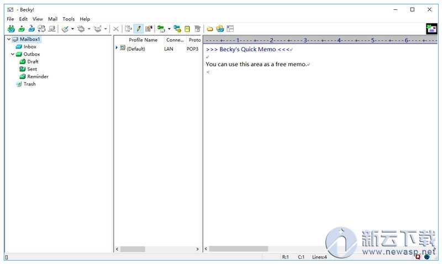Click the LAN connection cell

click(169, 49)
